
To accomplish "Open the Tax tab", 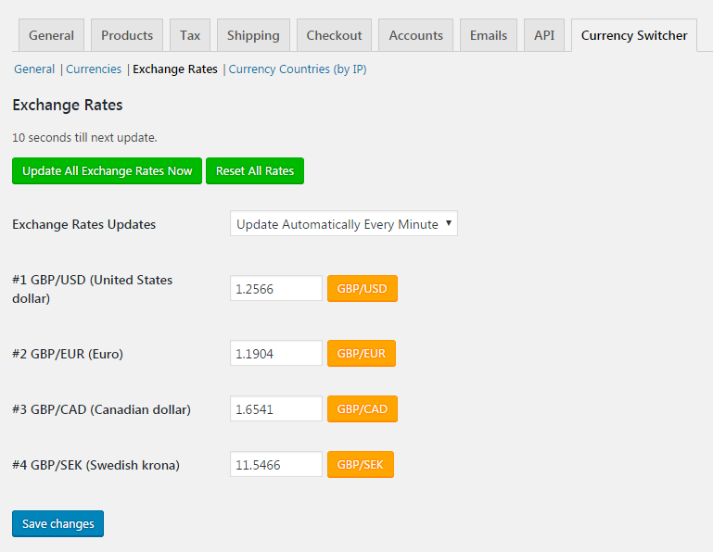I will pyautogui.click(x=190, y=35).
